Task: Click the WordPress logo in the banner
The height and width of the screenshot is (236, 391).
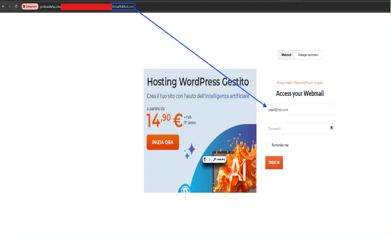Action: [184, 190]
